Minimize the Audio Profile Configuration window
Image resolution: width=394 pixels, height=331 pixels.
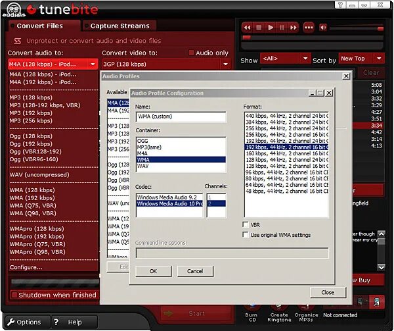pos(313,93)
